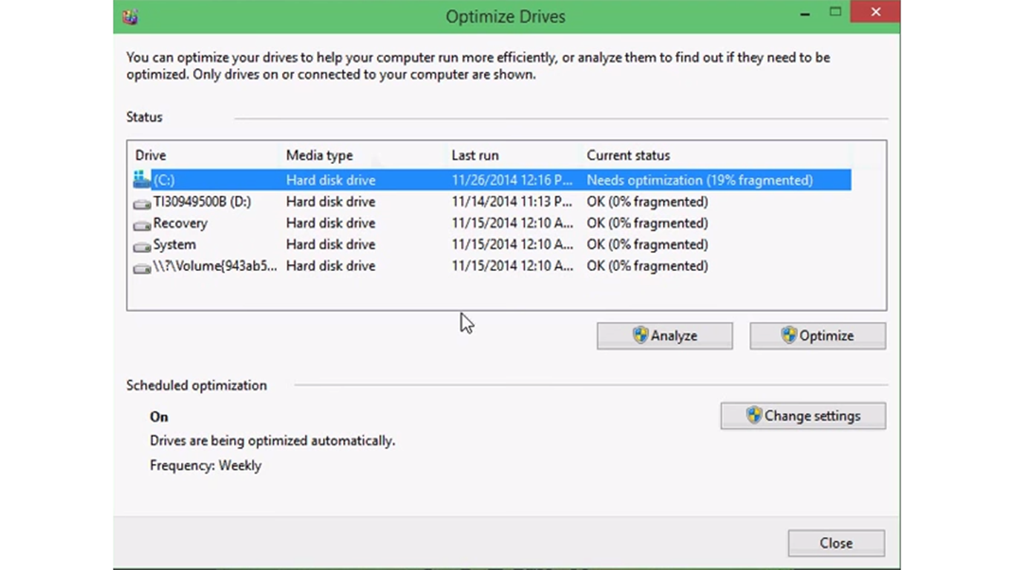Click the 'Optimize Drives' window title

(506, 16)
